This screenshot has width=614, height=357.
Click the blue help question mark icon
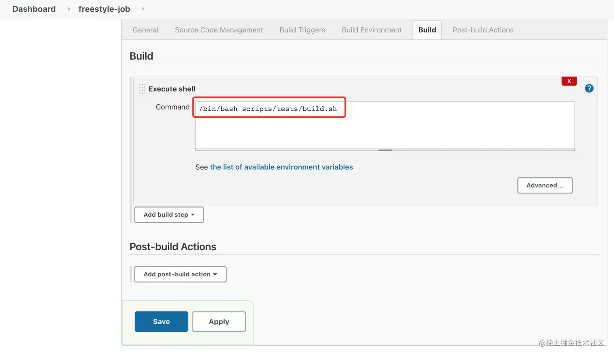[589, 88]
